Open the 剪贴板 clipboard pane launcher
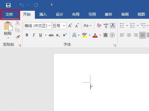This screenshot has width=149, height=111. [20, 45]
